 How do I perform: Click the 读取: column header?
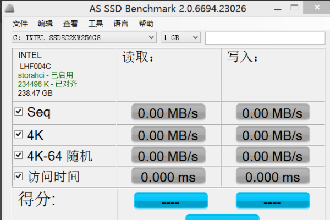pyautogui.click(x=138, y=57)
